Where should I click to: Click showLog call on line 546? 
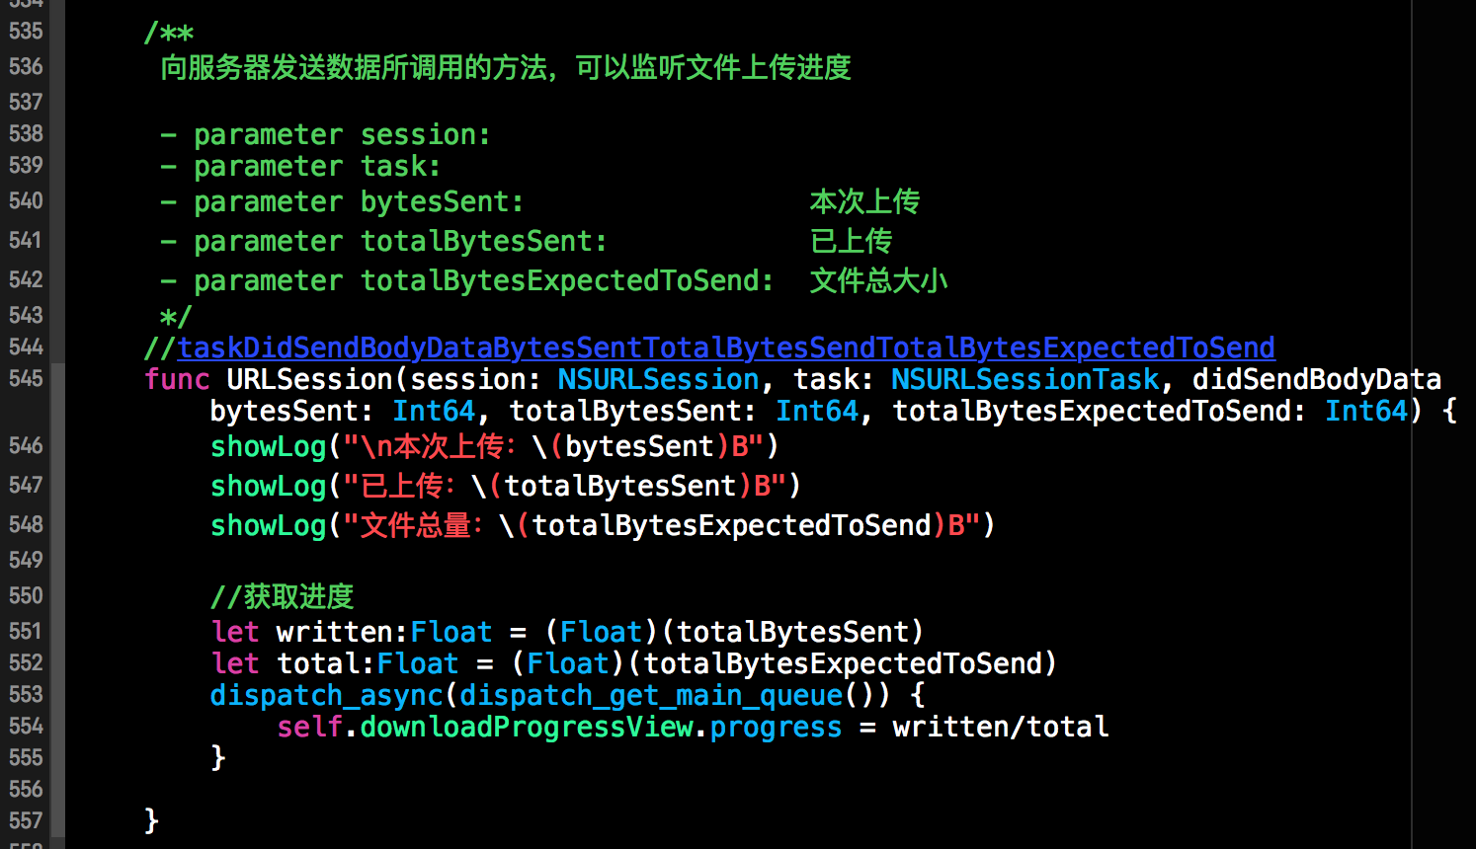[x=268, y=446]
